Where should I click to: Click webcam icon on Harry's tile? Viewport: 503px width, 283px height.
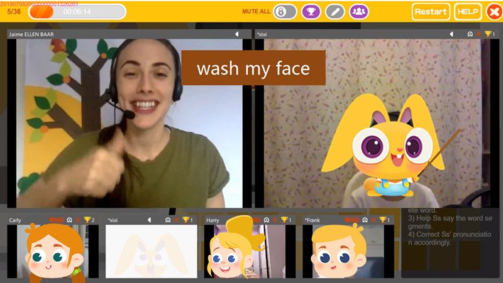[266, 220]
